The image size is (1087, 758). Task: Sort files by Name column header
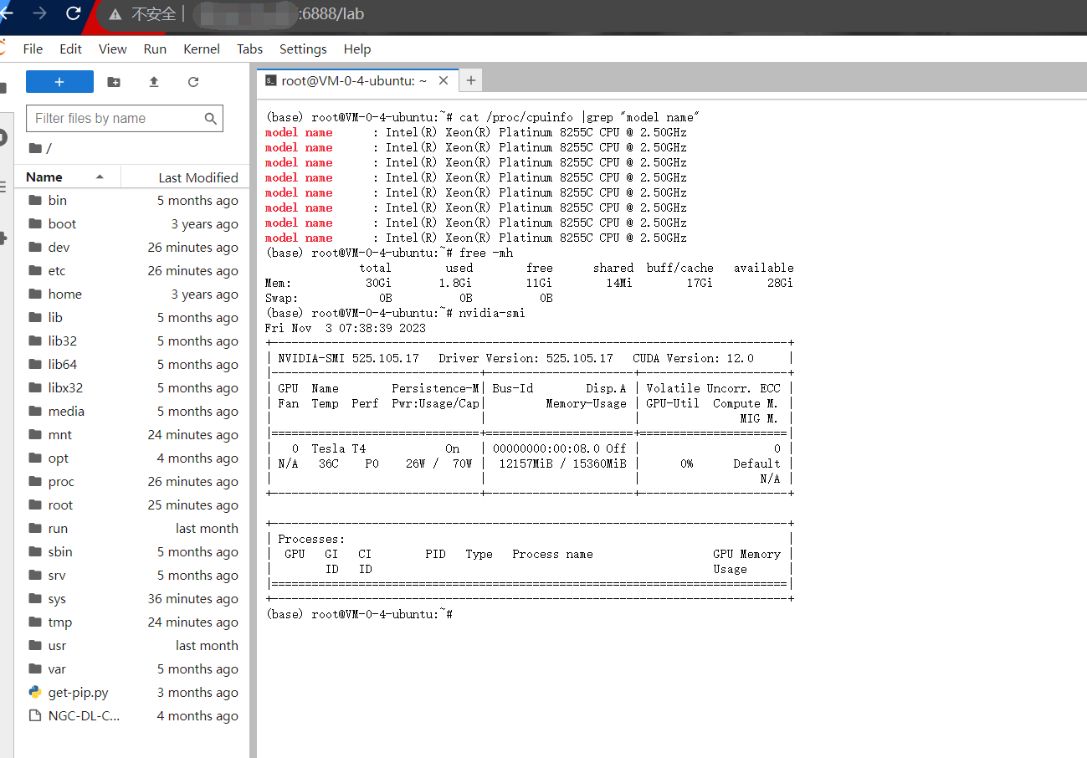[x=44, y=177]
